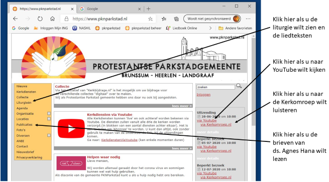Expand the Diversen submenu arrow

click(x=49, y=135)
